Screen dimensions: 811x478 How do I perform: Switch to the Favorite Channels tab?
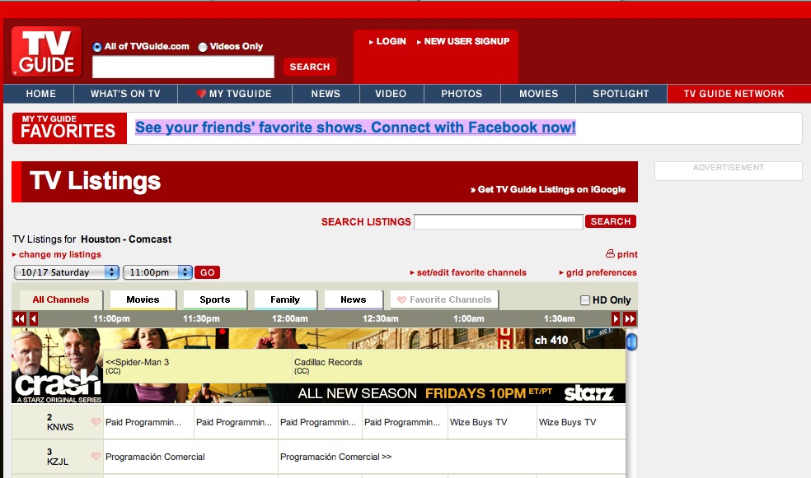(x=444, y=299)
